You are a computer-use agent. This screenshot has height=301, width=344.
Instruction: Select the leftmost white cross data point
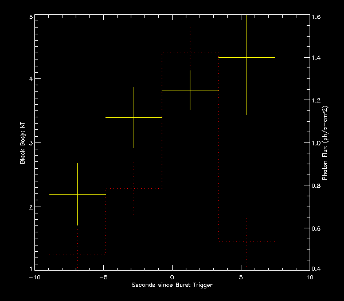pos(77,195)
